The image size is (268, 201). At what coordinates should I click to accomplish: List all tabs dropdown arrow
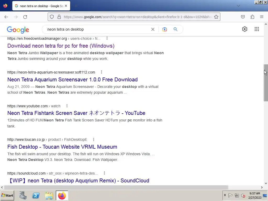[x=238, y=6]
